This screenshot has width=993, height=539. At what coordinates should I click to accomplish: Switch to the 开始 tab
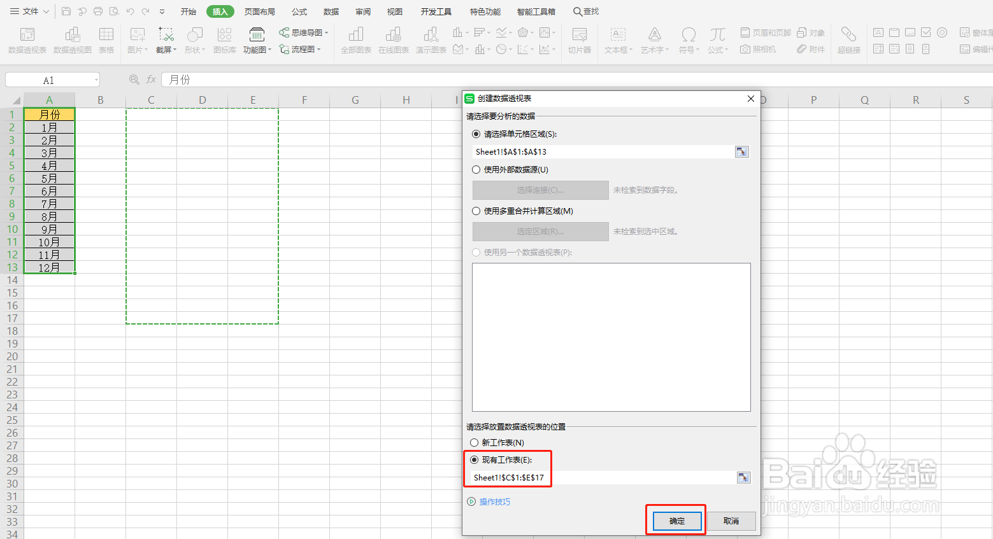click(x=189, y=11)
